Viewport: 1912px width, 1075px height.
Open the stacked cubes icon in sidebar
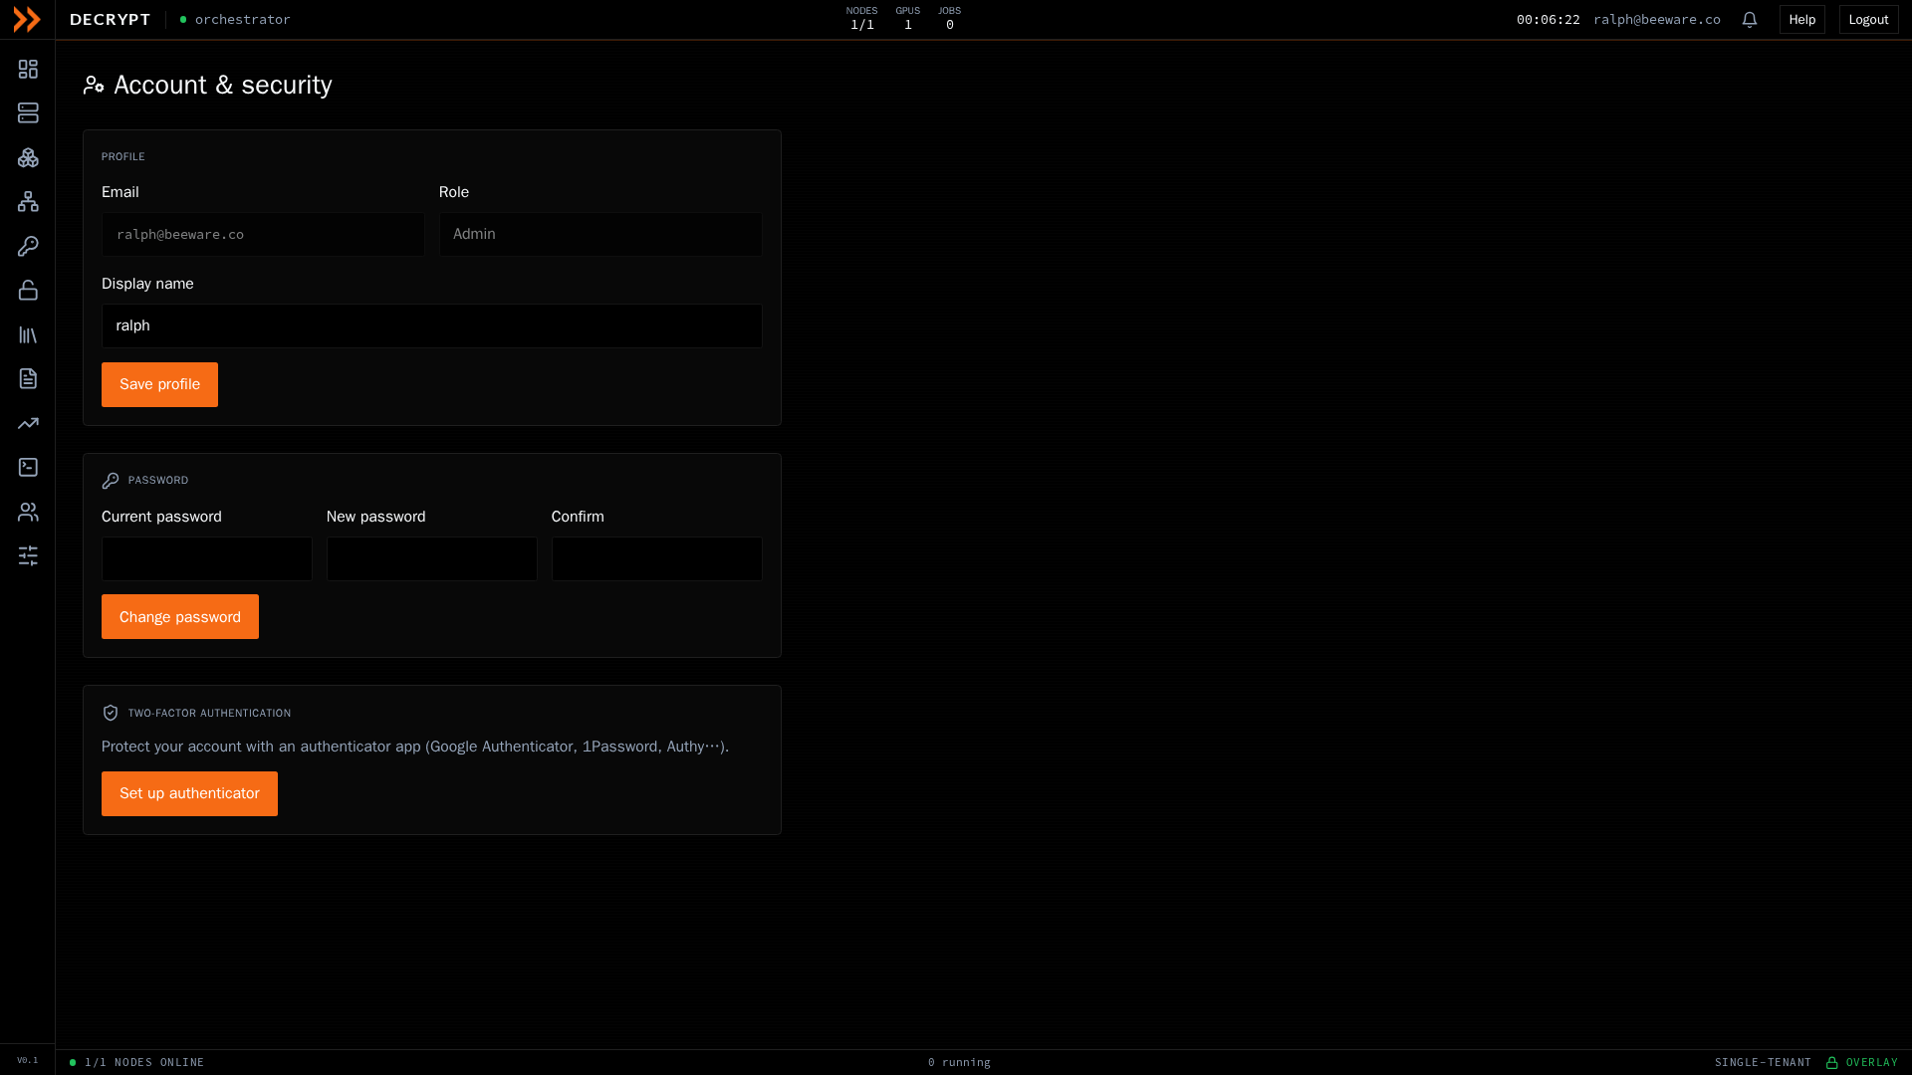pos(28,157)
